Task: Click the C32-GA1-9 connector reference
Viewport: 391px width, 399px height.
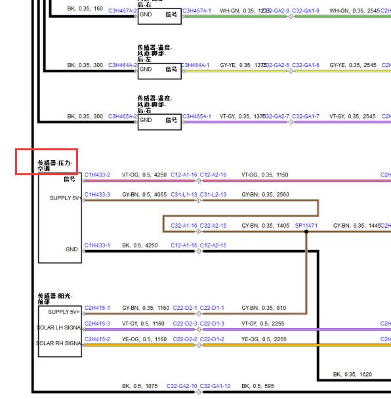Action: click(x=306, y=10)
